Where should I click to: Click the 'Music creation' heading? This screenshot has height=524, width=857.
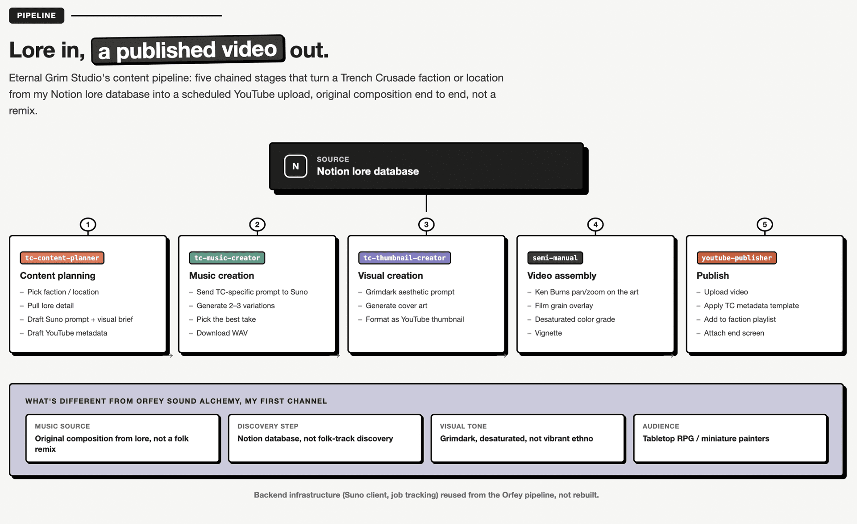coord(221,276)
